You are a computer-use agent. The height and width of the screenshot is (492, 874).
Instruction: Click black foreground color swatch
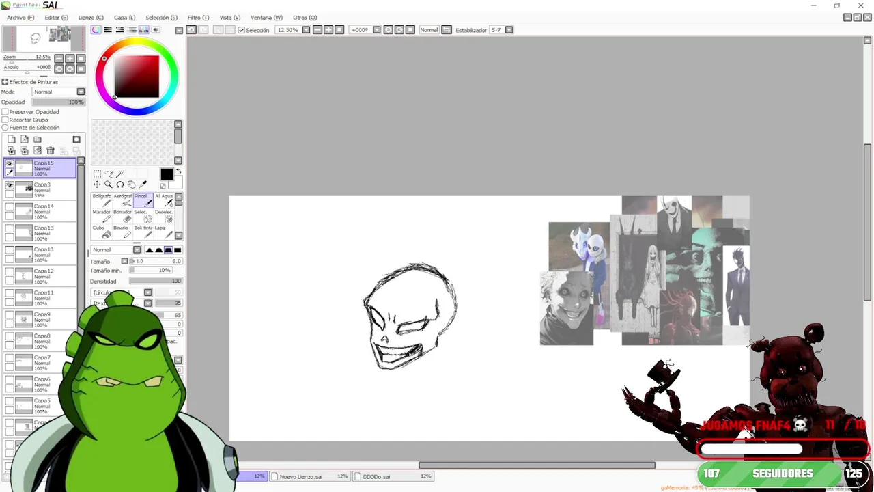[x=167, y=174]
